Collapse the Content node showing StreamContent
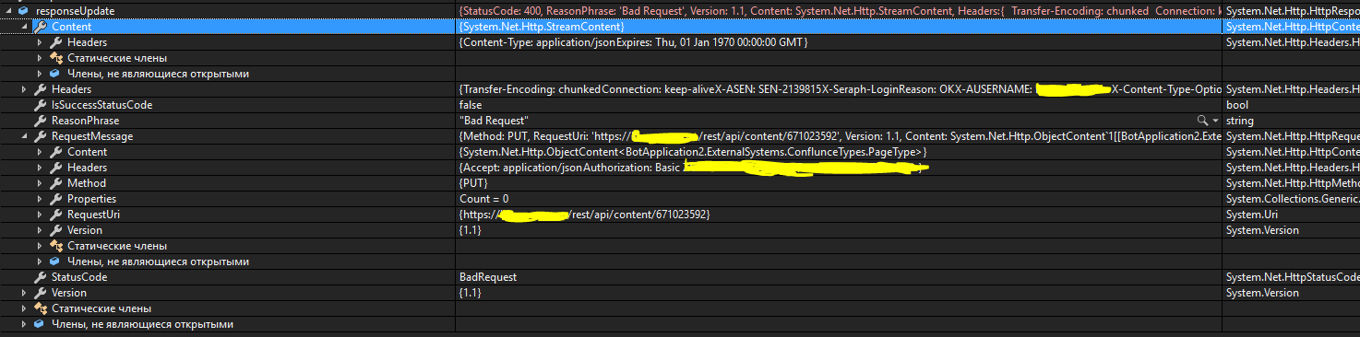Screen dimensions: 1360x337 [24, 27]
